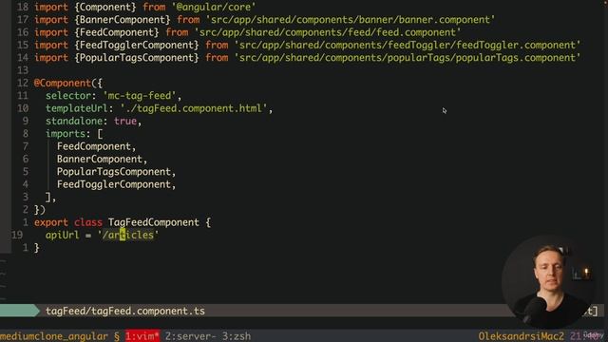The height and width of the screenshot is (342, 608).
Task: Click the closing brace of the class
Action: coord(37,248)
